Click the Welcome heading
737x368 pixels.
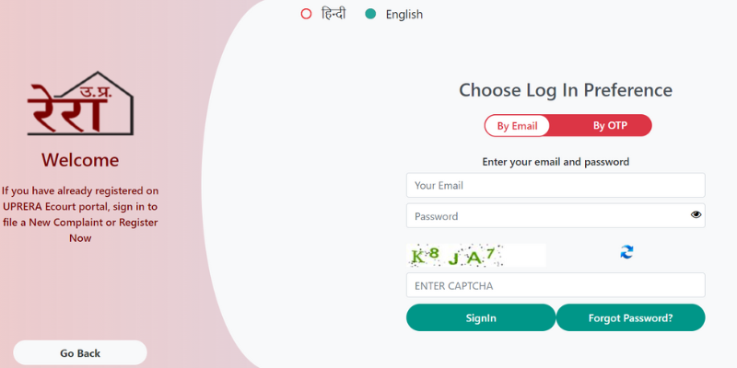tap(80, 160)
